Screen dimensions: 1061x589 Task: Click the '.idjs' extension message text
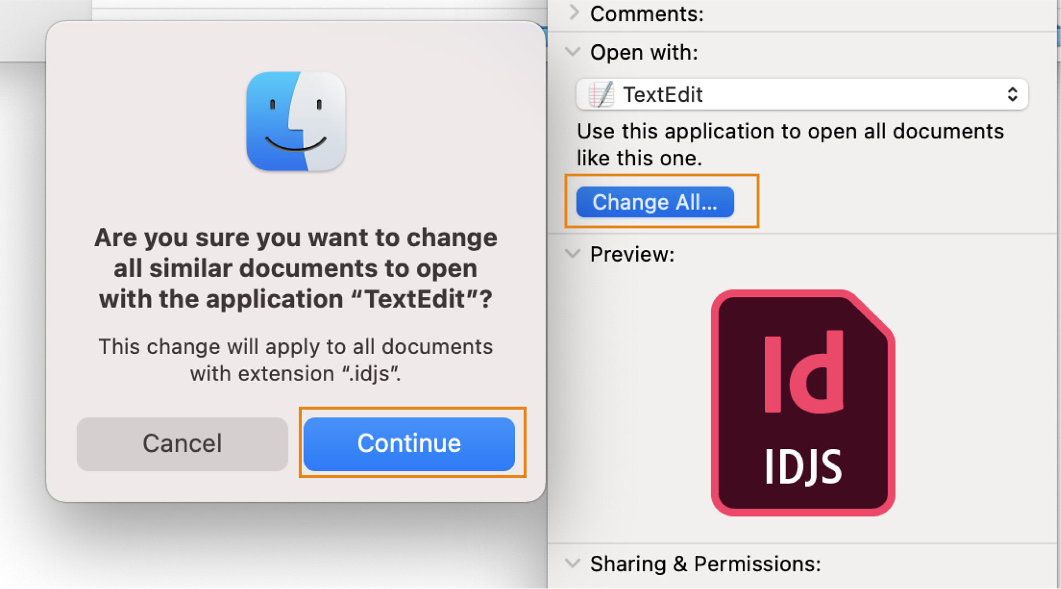point(296,360)
